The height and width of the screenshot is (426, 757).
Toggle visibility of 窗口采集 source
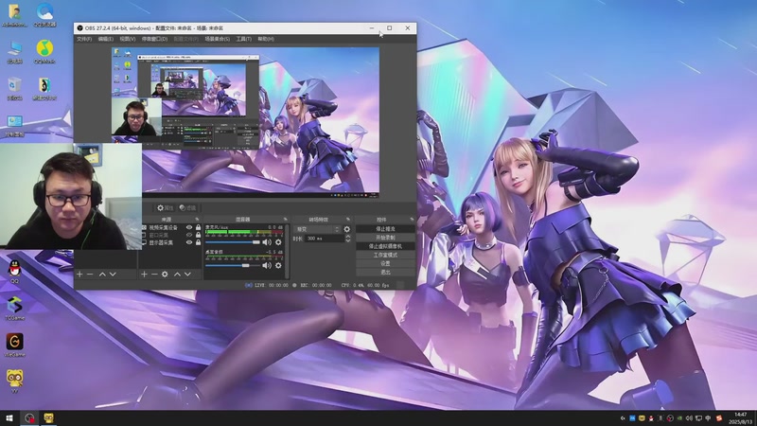pos(189,235)
